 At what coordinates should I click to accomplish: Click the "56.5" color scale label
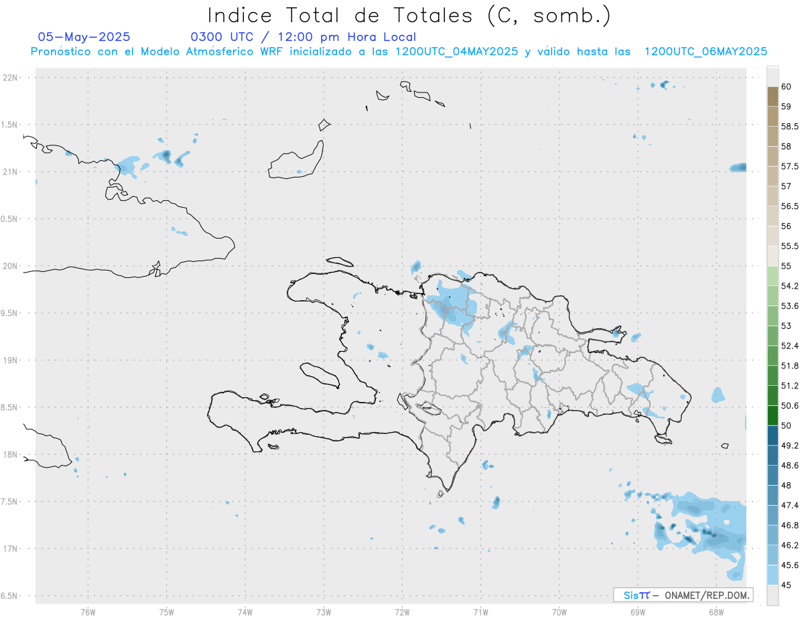790,206
